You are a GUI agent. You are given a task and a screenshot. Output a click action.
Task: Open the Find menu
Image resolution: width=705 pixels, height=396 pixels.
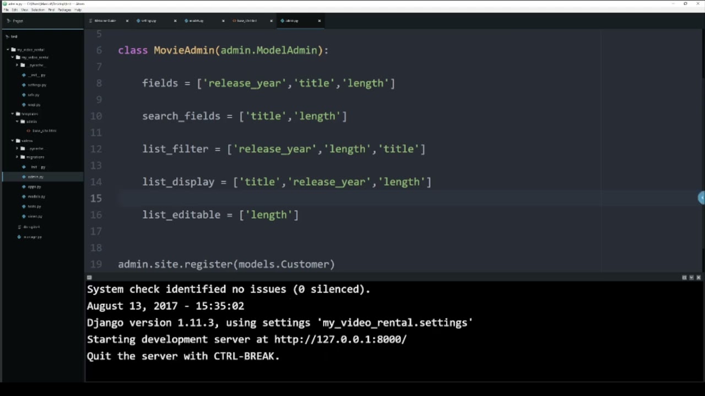point(51,10)
